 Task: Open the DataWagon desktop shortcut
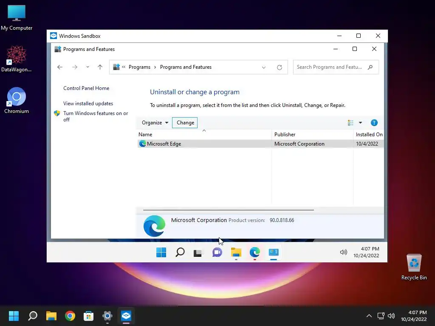[x=17, y=59]
